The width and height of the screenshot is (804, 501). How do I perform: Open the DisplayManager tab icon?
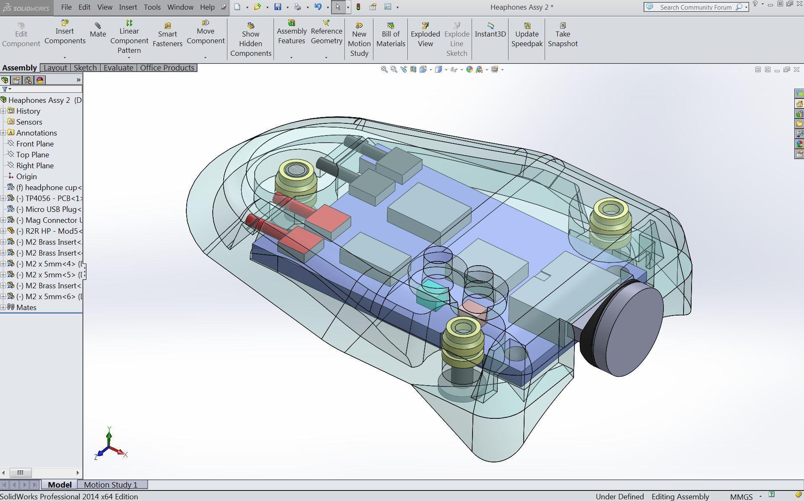click(40, 80)
